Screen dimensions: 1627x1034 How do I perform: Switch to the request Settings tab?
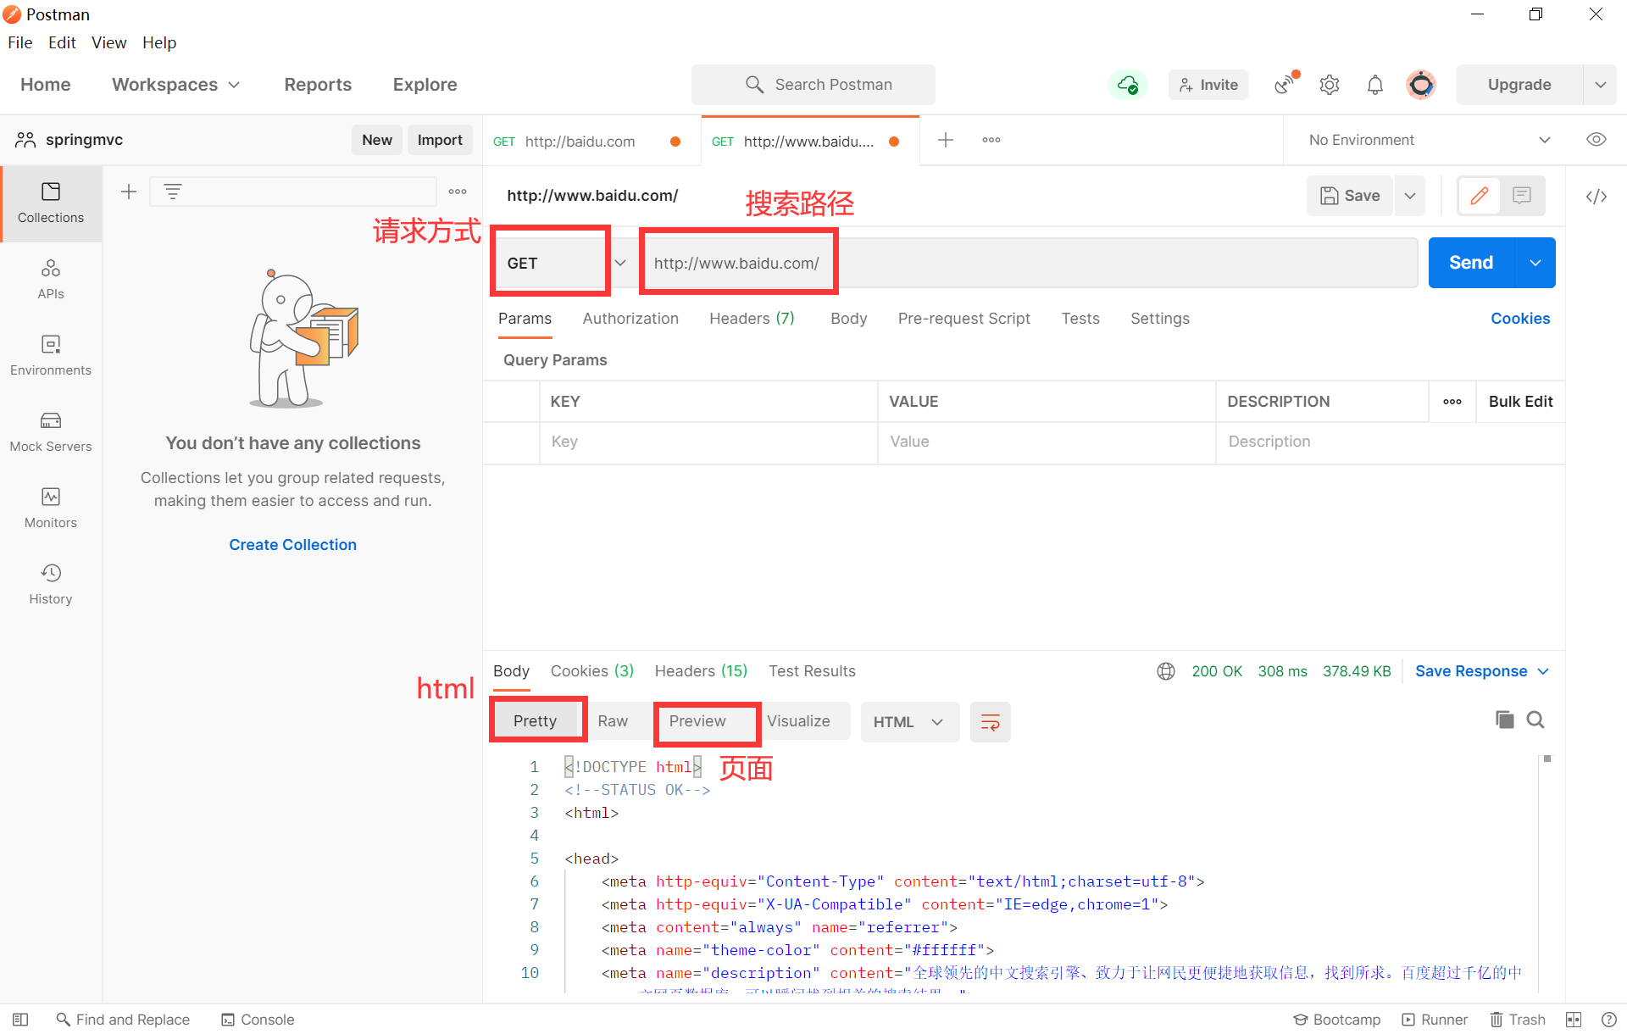1160,319
